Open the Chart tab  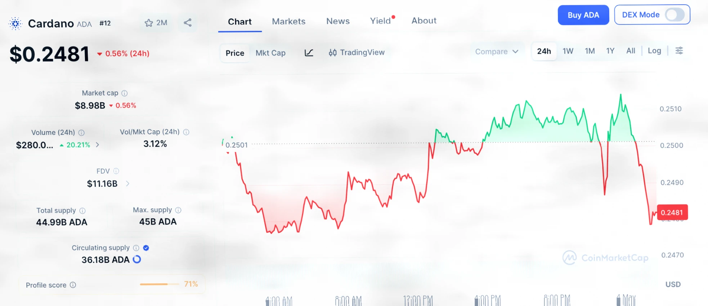(x=240, y=22)
